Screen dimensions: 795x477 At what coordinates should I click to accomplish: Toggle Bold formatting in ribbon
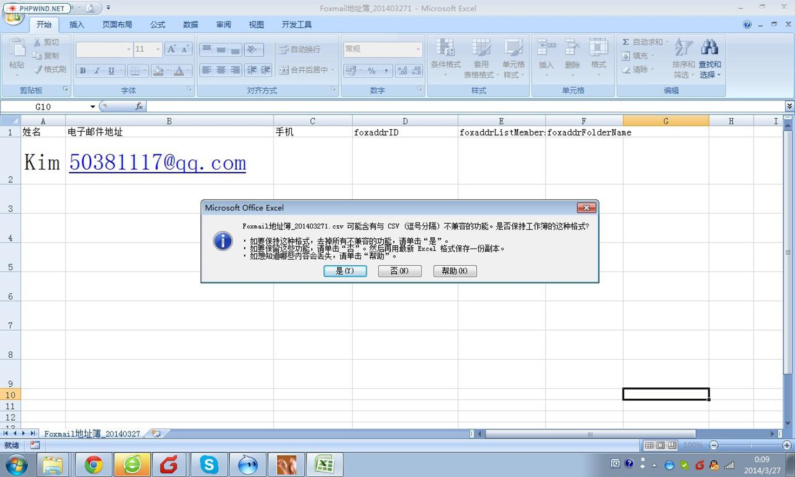[83, 71]
